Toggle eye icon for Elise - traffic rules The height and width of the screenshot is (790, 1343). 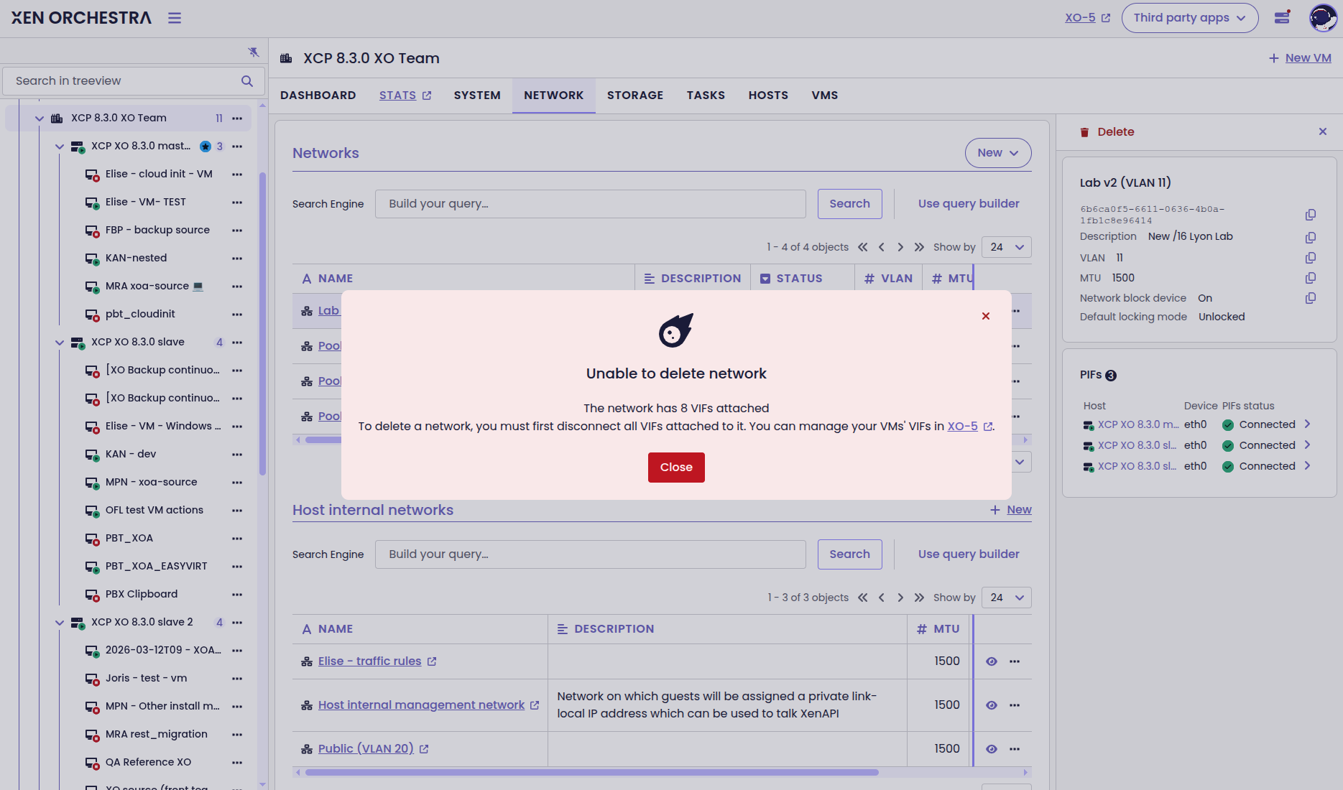click(992, 661)
